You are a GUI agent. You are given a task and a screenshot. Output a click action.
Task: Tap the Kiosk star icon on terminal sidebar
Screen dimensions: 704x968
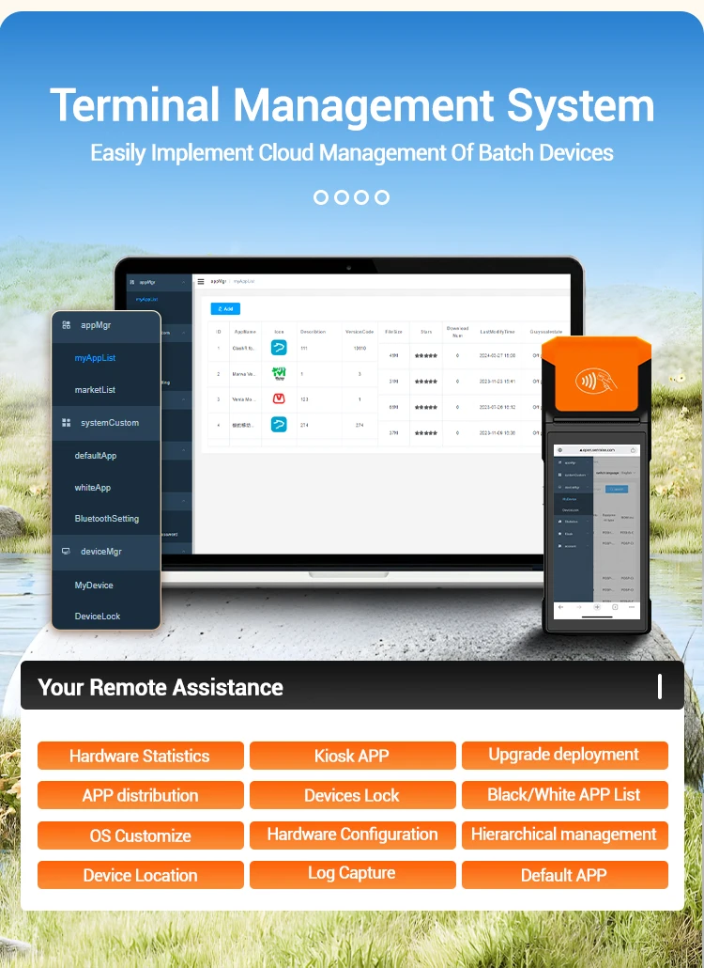pos(559,534)
